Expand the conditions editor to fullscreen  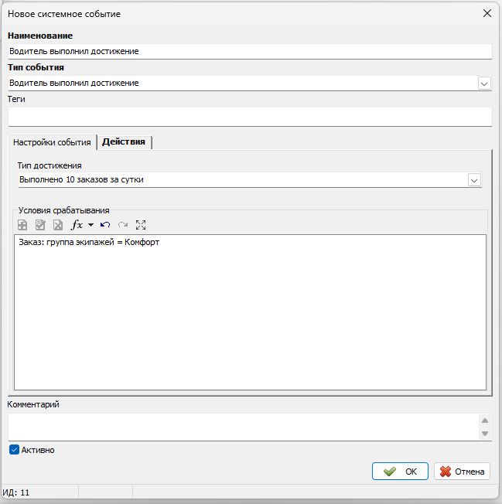click(141, 225)
